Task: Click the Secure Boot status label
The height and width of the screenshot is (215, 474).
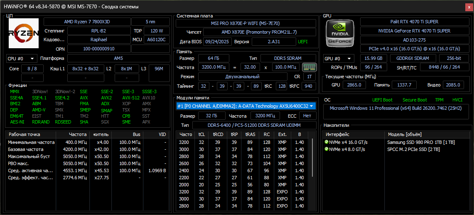Action: (x=415, y=100)
